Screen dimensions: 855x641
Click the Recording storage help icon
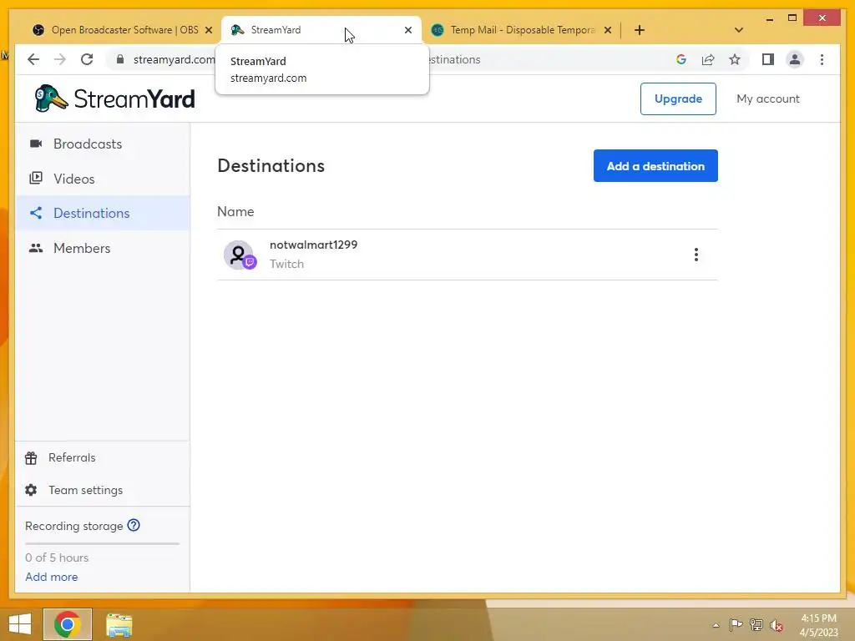[134, 526]
